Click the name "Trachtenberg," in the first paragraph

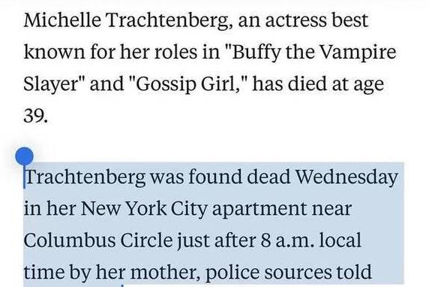click(x=169, y=21)
